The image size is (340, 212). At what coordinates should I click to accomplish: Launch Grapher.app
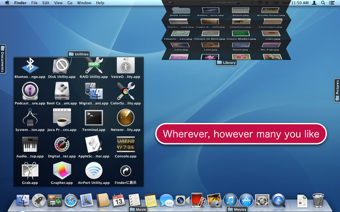(x=62, y=171)
